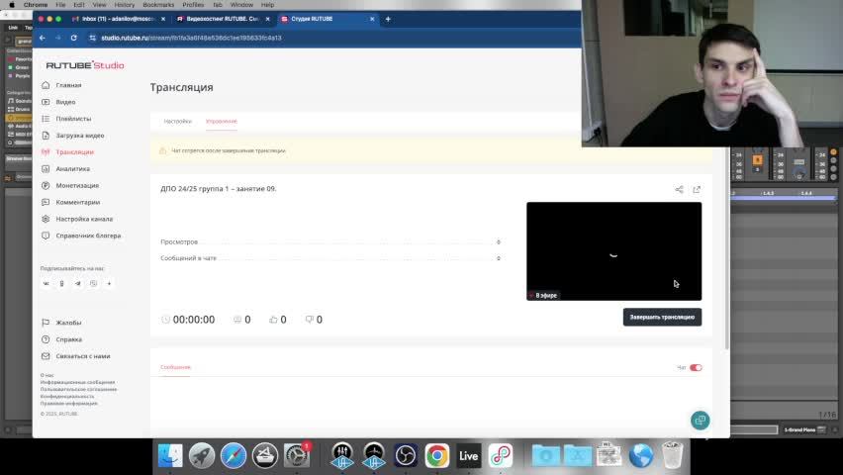Open the О нас footer link
Screen dimensions: 843x475
click(47, 375)
